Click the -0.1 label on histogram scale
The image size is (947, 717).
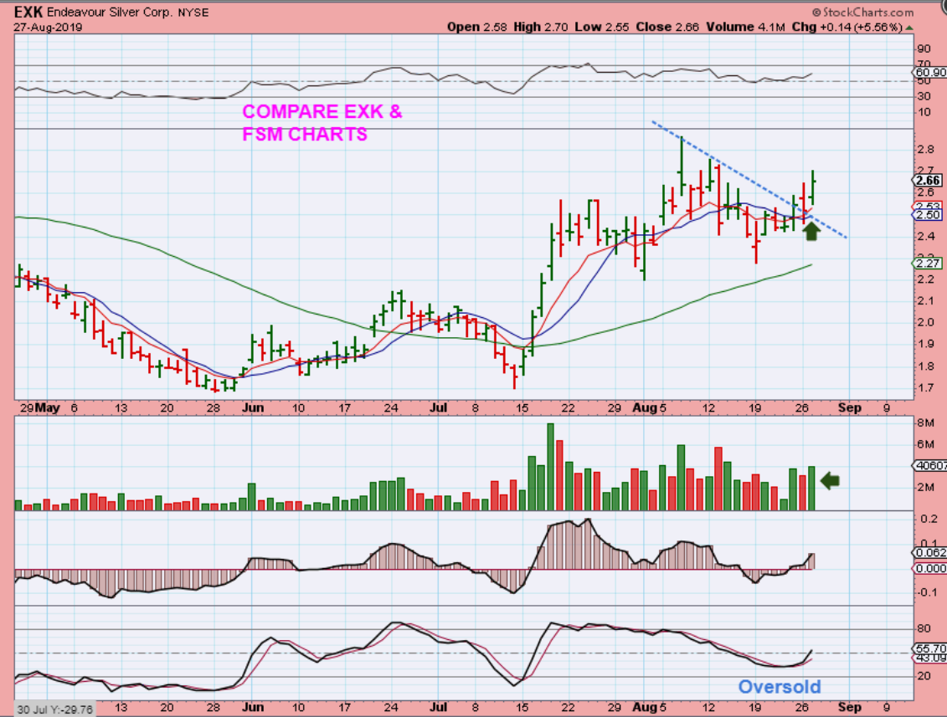[927, 592]
